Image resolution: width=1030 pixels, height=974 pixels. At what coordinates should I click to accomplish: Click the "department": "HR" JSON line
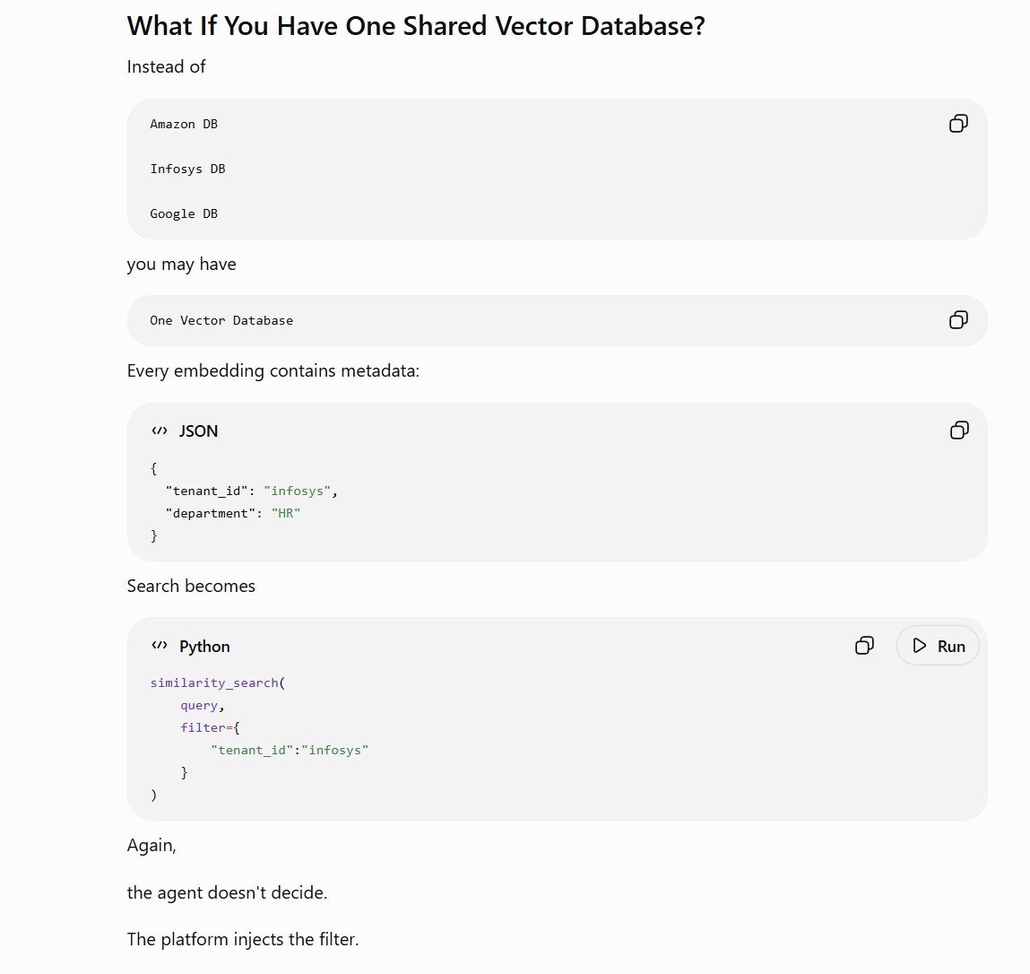click(233, 513)
